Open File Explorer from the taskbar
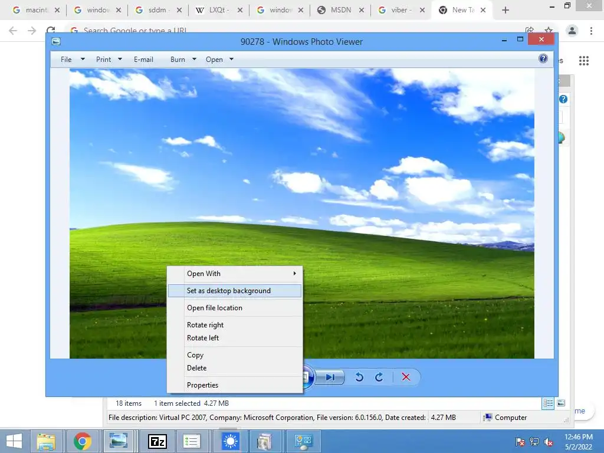This screenshot has width=604, height=453. click(x=46, y=441)
